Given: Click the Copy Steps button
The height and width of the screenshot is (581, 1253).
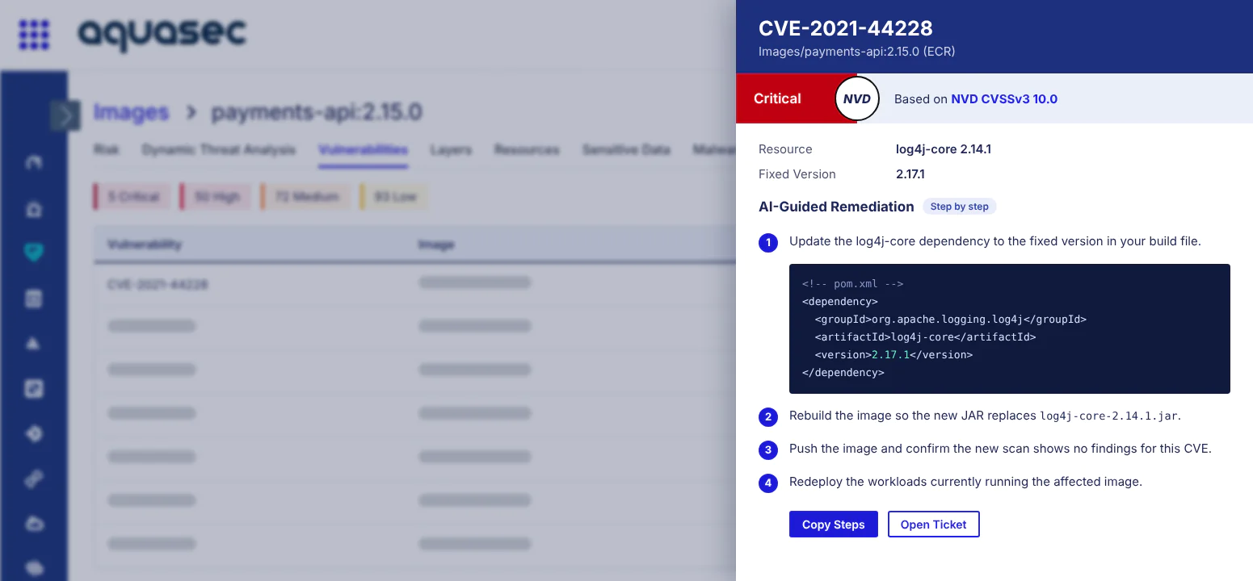Looking at the screenshot, I should click(834, 525).
